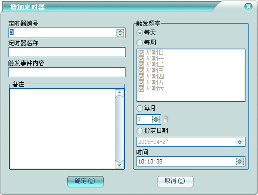Decrease the 定时器编号 spinner value

120,35
